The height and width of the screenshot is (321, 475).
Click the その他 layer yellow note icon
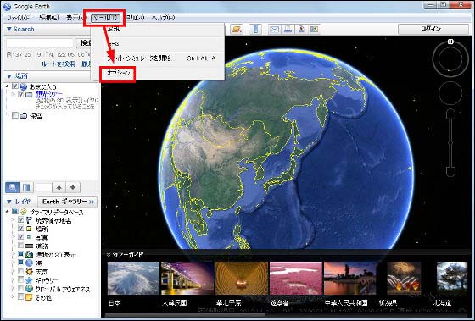30,297
